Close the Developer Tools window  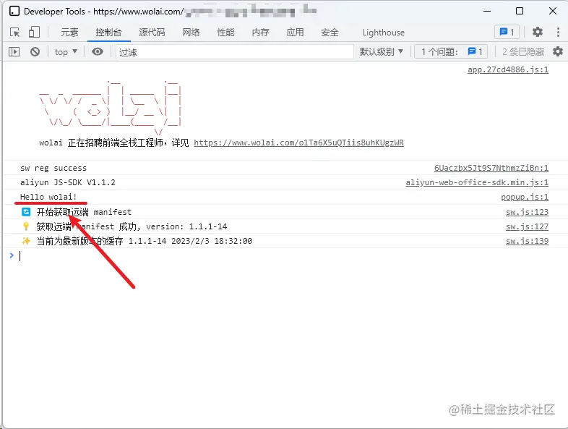[x=553, y=11]
